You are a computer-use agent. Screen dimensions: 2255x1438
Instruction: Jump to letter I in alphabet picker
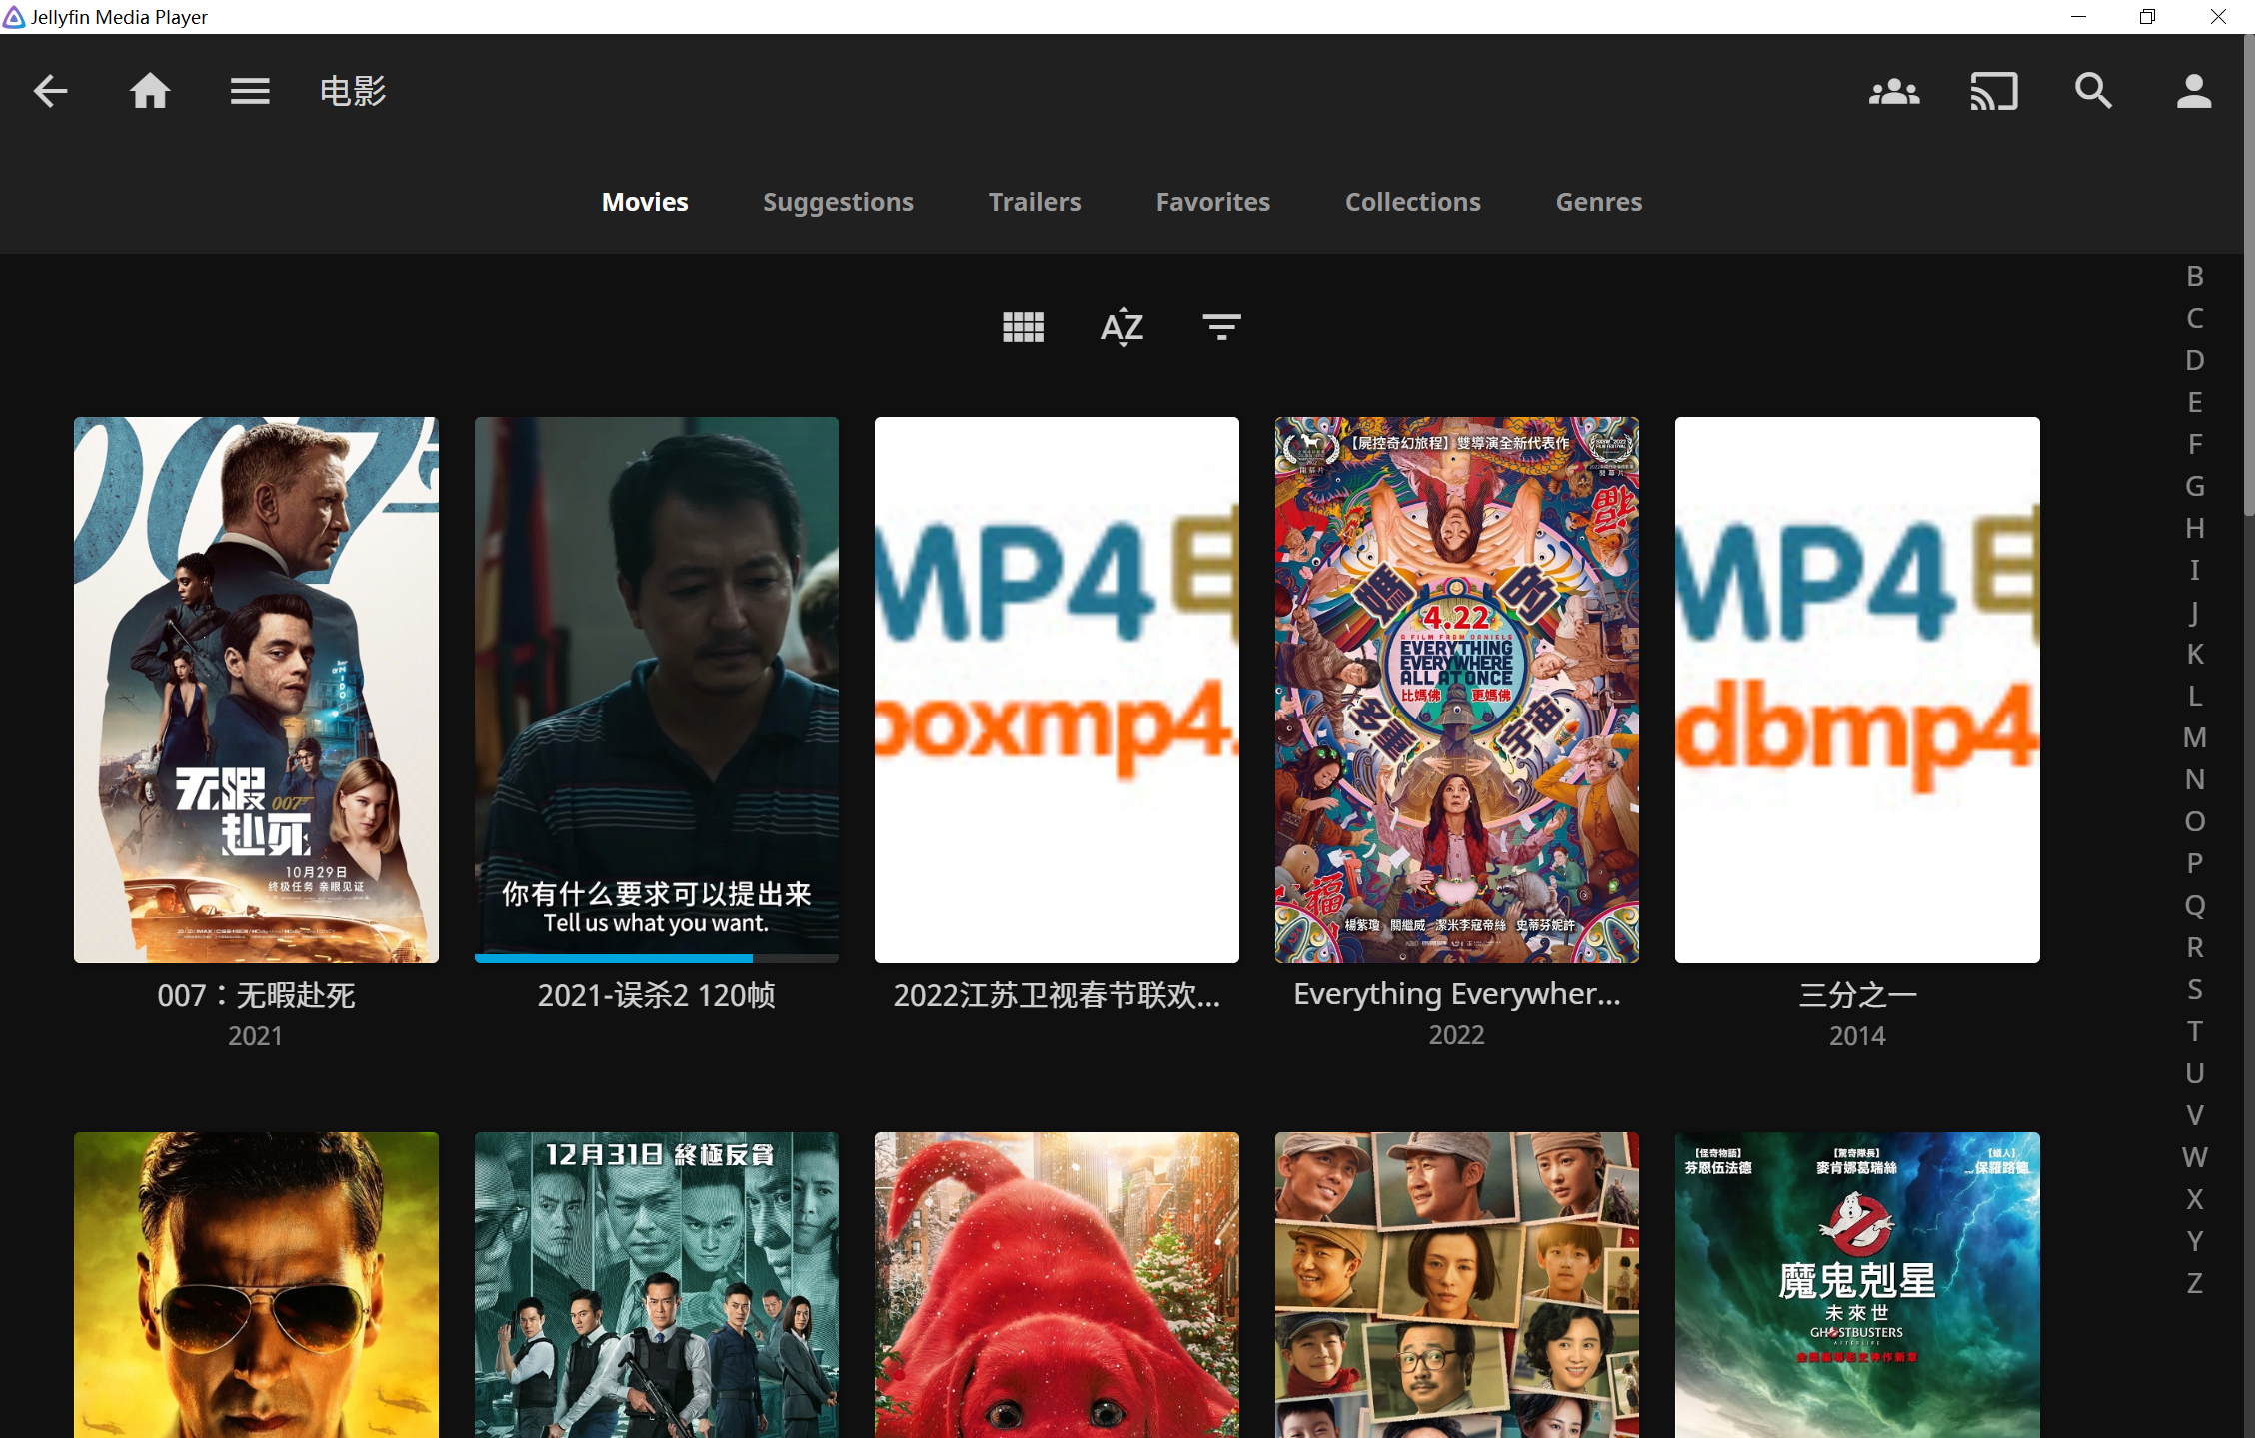coord(2194,570)
